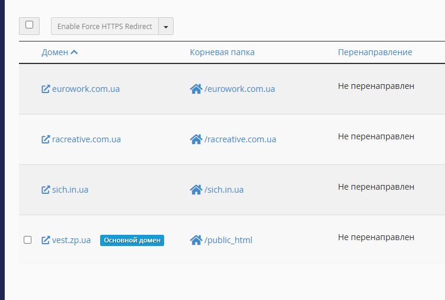Click home icon next to /eurowork.com.ua
Screen dimensions: 445x300
click(196, 89)
